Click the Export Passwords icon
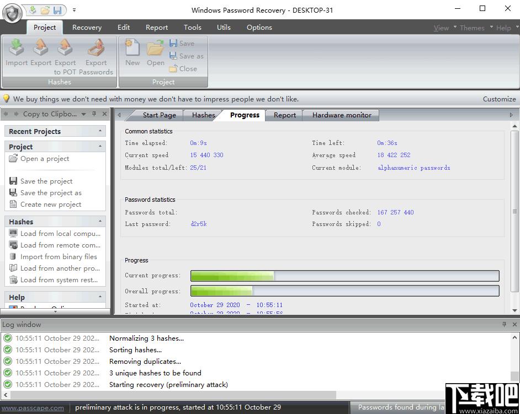Image resolution: width=520 pixels, height=414 pixels. 96,47
